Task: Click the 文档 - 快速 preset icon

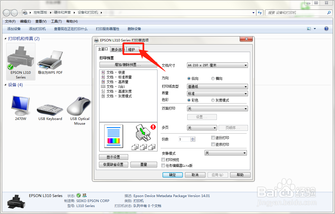Action: (103, 72)
